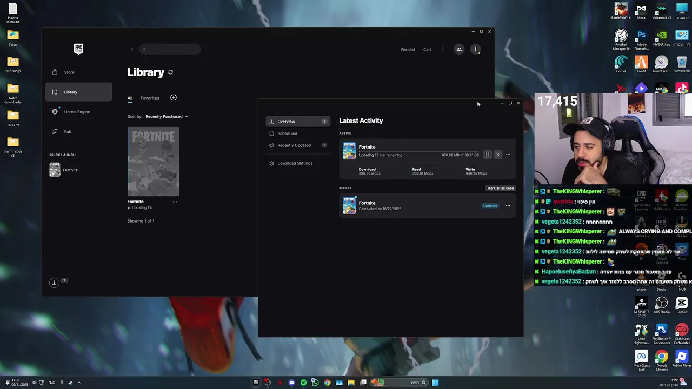692x389 pixels.
Task: Select the Overview downloads tab
Action: (298, 122)
